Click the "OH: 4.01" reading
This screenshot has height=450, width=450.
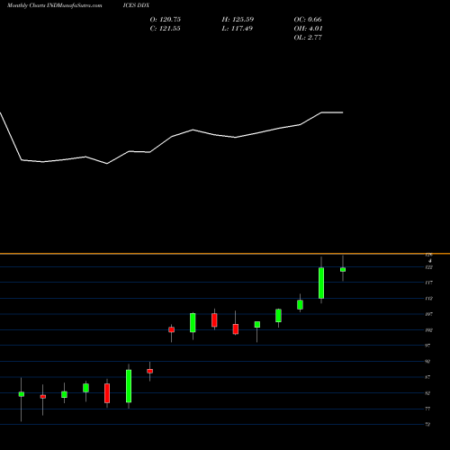coord(308,29)
